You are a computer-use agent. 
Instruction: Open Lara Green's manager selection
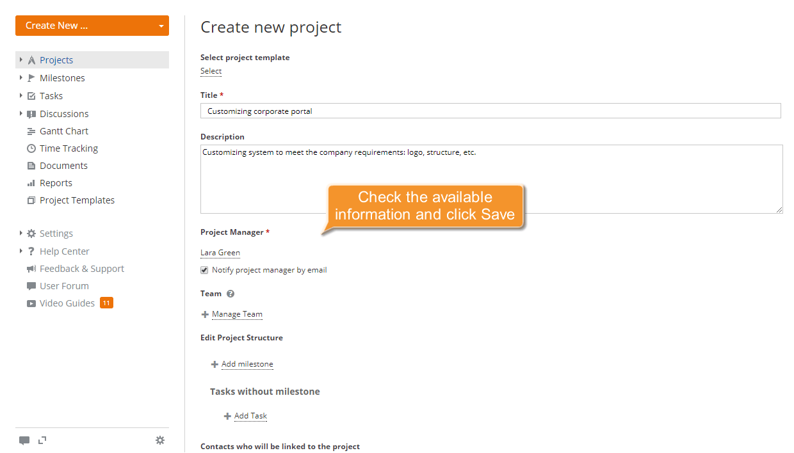click(220, 253)
